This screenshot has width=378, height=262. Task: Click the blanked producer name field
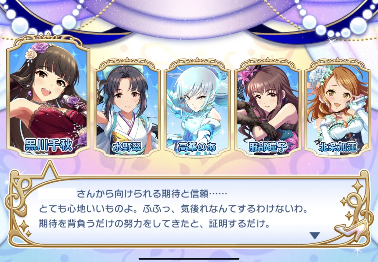coord(57,194)
